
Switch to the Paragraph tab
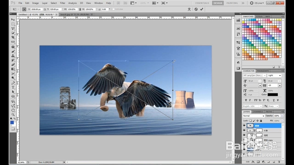[263, 71]
